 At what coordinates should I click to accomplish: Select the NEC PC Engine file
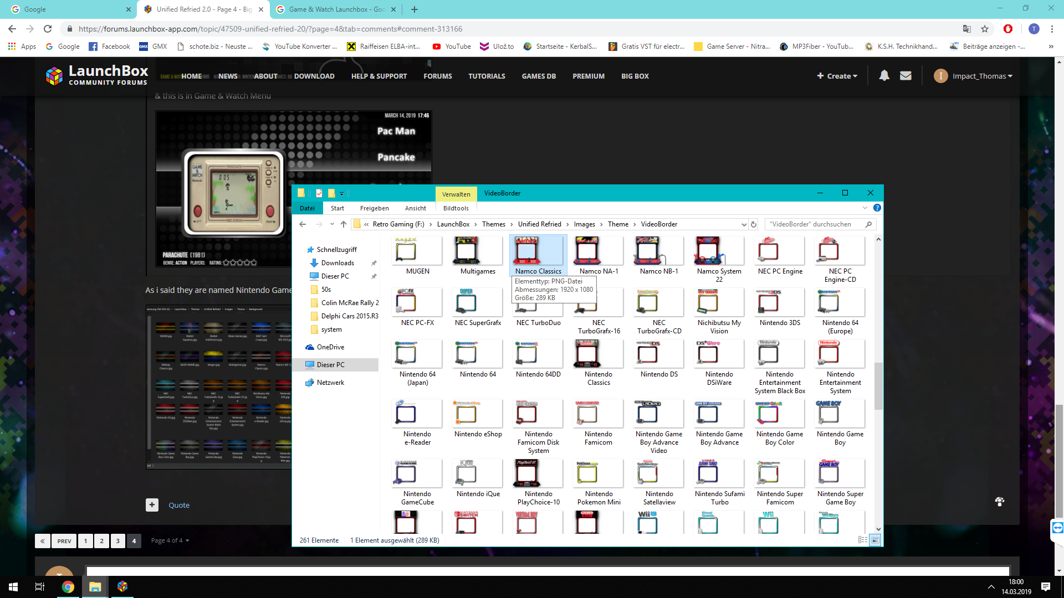[x=780, y=255]
